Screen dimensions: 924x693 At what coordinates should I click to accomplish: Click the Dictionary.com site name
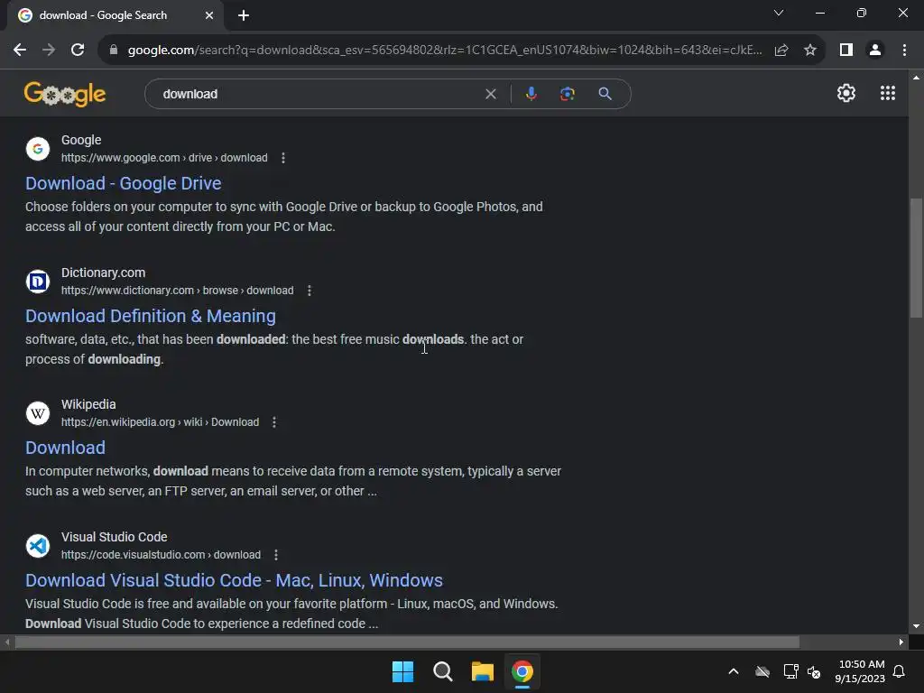pyautogui.click(x=103, y=273)
